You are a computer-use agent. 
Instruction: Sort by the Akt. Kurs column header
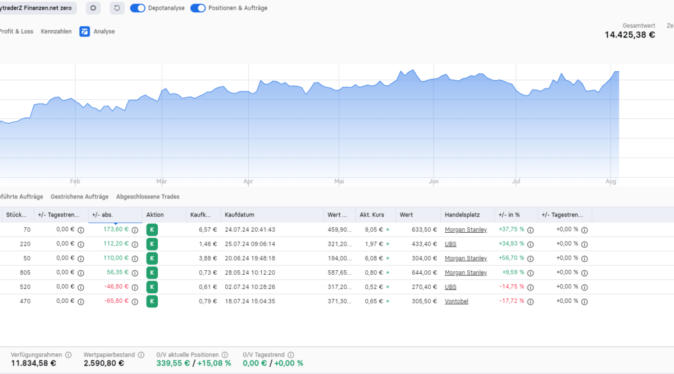click(376, 215)
